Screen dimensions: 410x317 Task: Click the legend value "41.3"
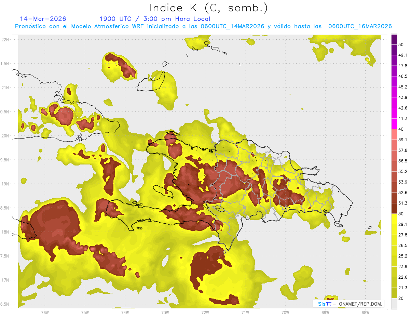coord(403,119)
